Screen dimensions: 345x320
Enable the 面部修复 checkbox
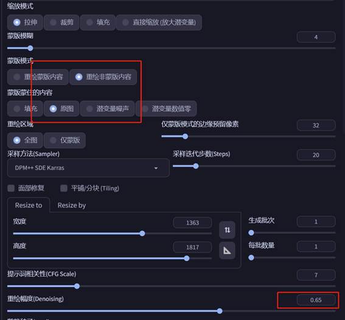pos(11,188)
